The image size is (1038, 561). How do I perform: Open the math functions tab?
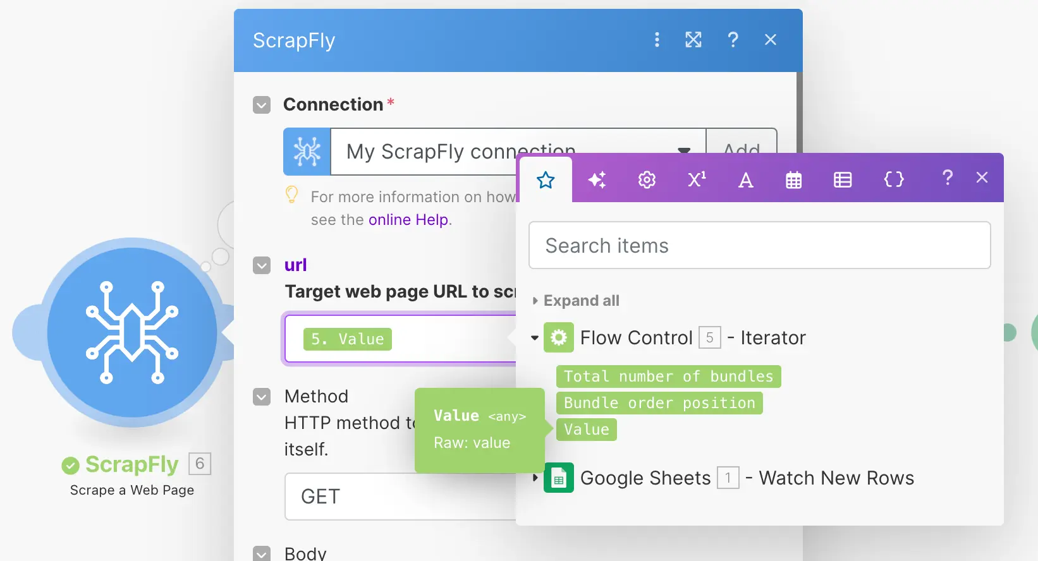tap(697, 180)
